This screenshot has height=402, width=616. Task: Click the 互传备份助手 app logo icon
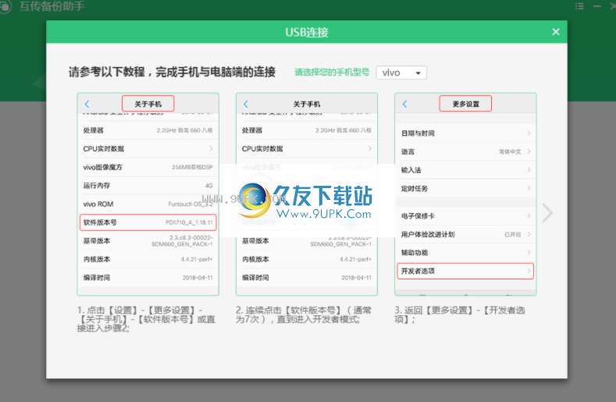pos(5,7)
